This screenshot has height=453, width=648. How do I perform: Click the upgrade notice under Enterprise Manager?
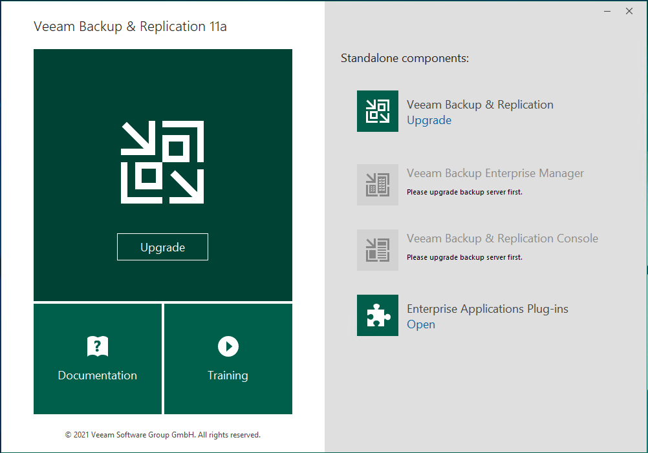464,192
